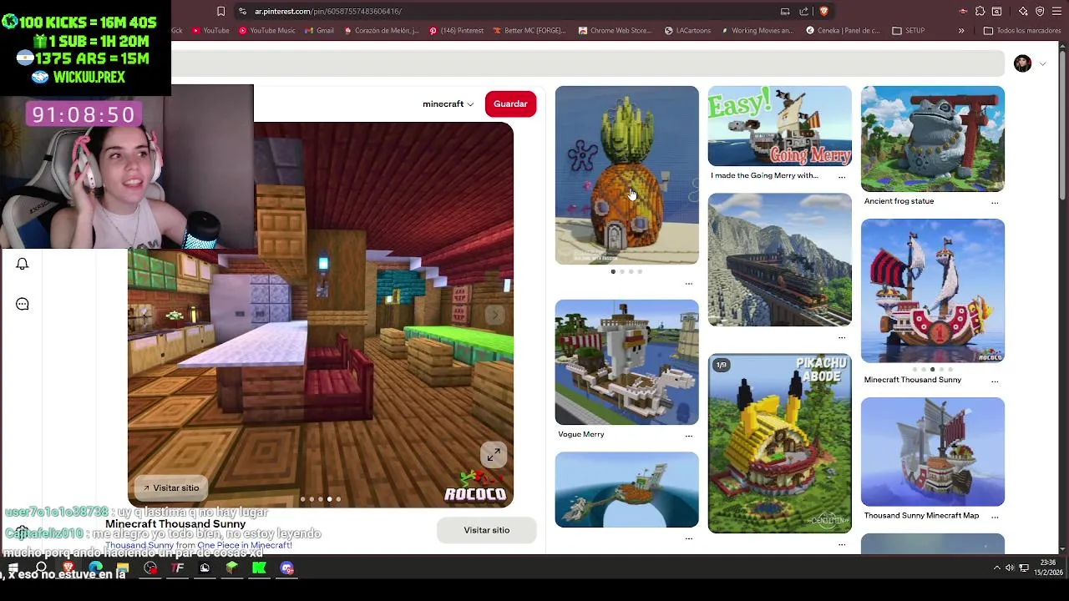Open the Leo AI sparkle icon
This screenshot has width=1069, height=601.
(1023, 11)
